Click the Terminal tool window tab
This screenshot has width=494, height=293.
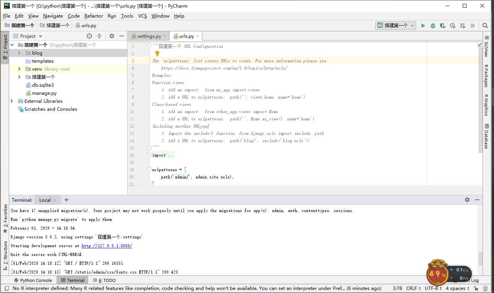coord(72,280)
